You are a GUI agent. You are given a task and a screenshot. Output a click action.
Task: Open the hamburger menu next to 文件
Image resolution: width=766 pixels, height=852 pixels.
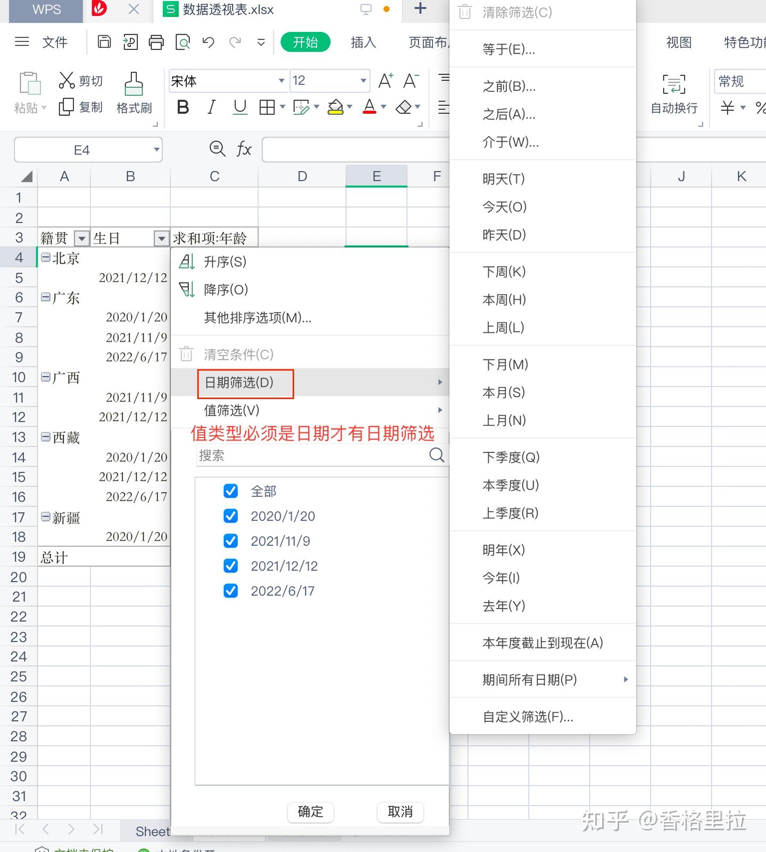pos(22,41)
